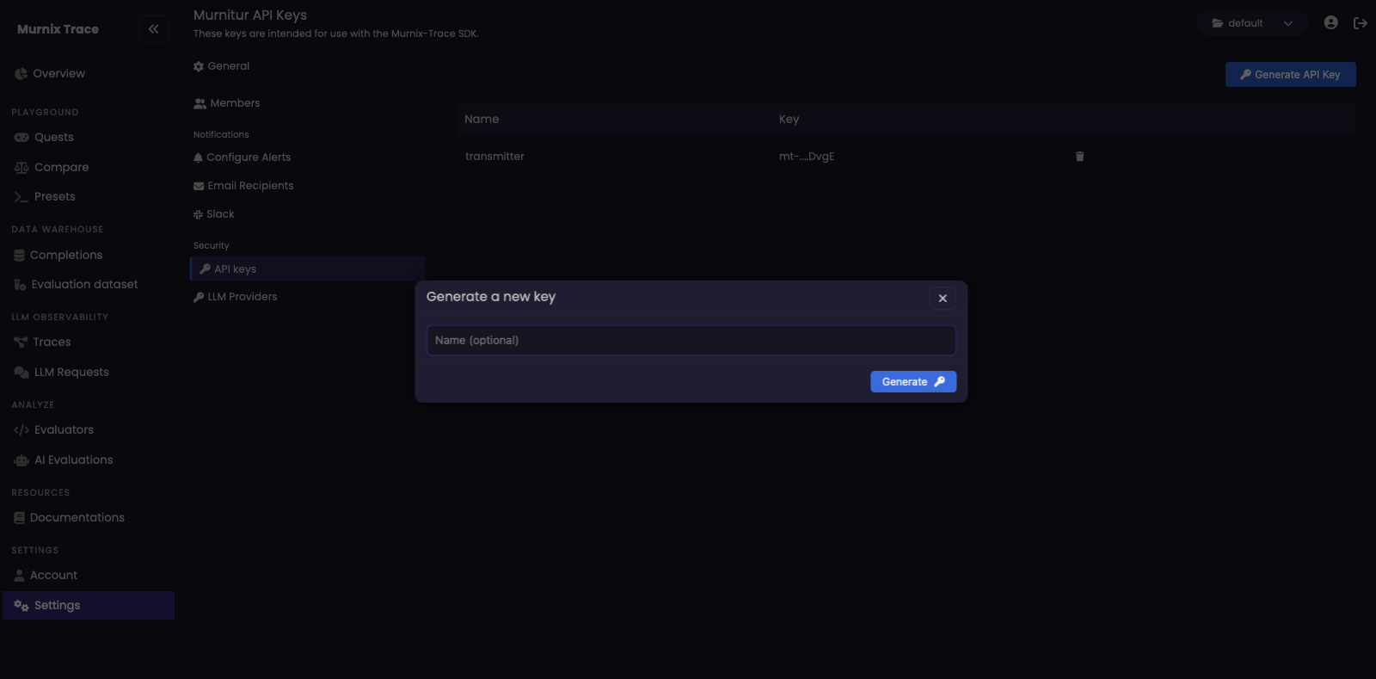Click the Generate API Key button

(x=1290, y=75)
